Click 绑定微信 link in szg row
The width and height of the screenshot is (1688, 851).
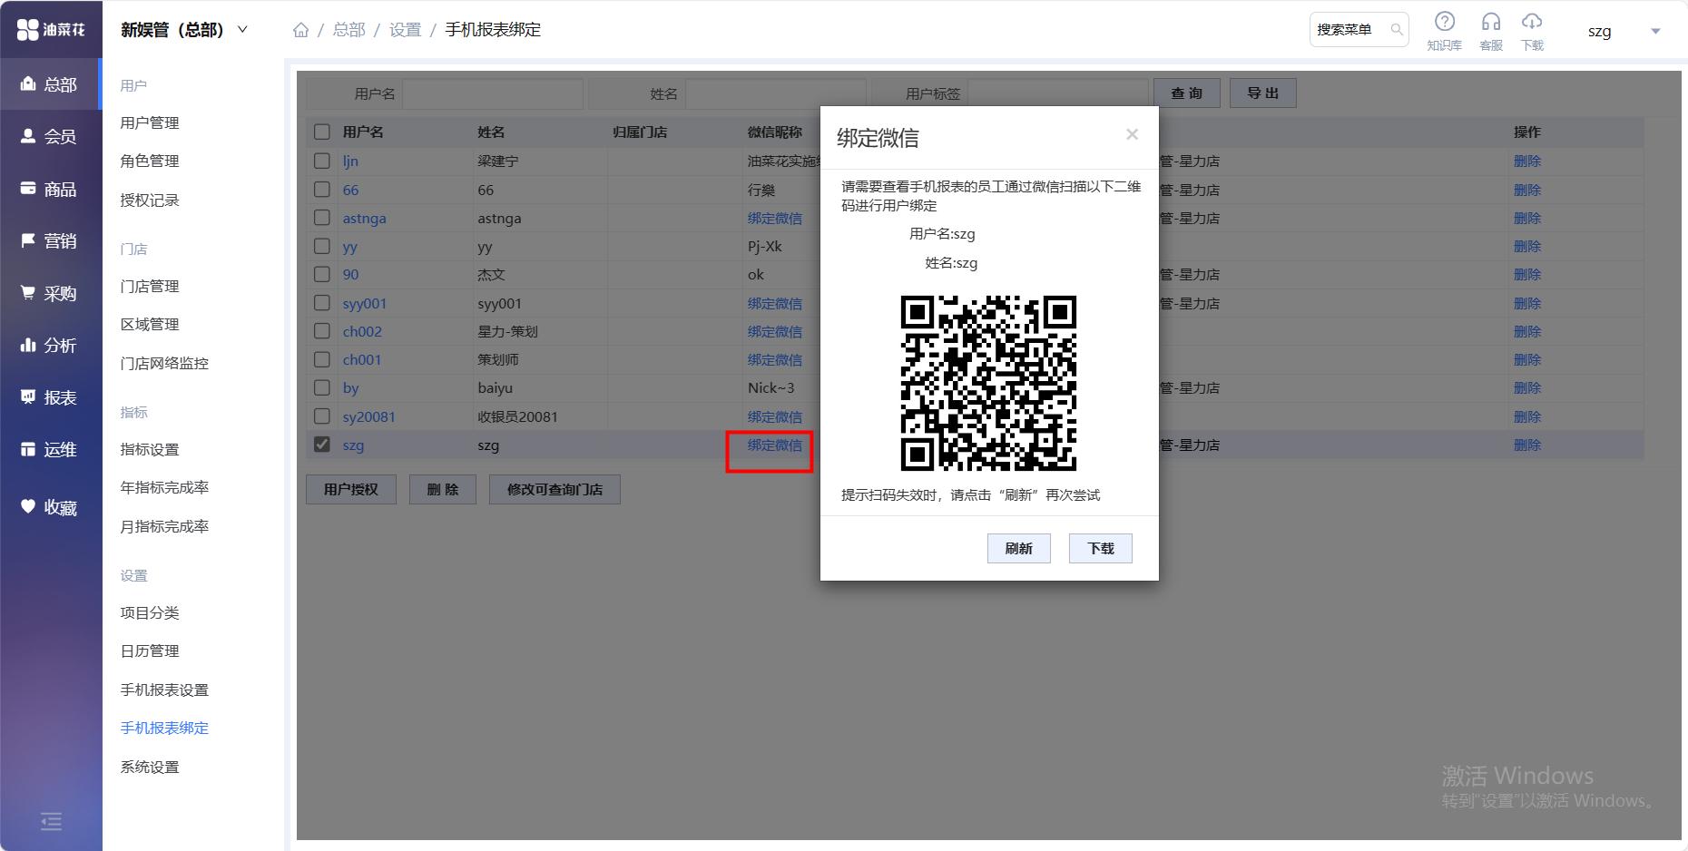tap(774, 445)
